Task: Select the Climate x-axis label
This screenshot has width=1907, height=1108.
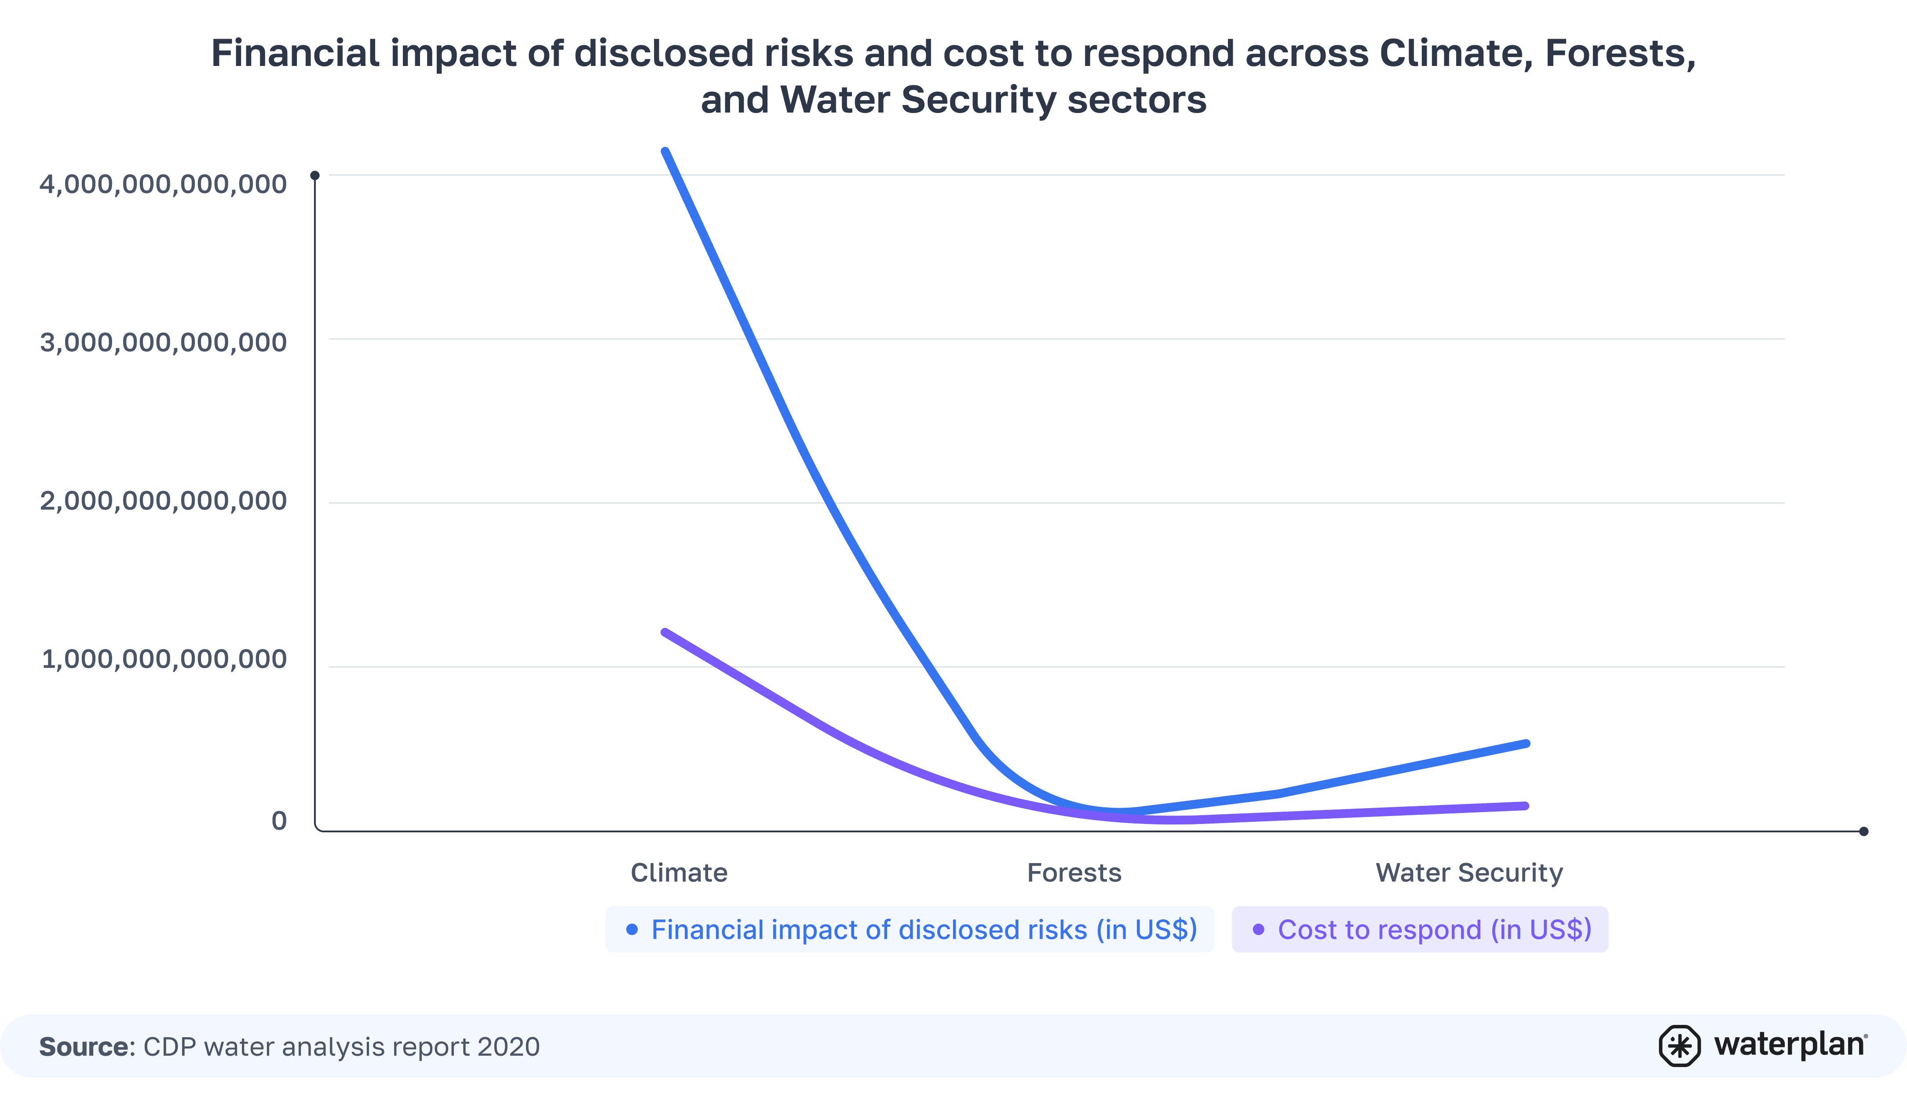Action: click(x=679, y=873)
